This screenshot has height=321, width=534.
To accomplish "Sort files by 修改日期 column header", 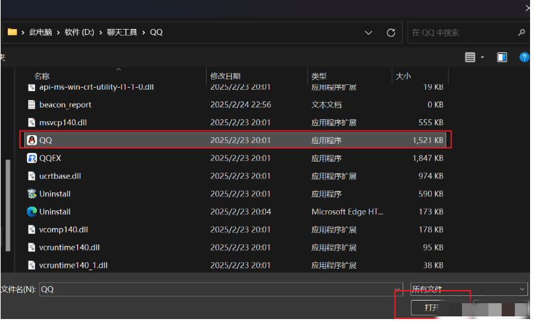I will pos(225,76).
